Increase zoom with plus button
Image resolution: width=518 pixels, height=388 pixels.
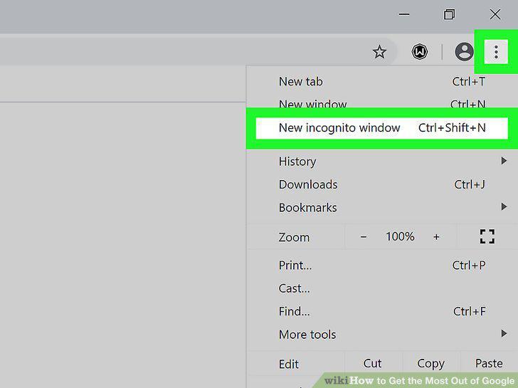tap(436, 236)
